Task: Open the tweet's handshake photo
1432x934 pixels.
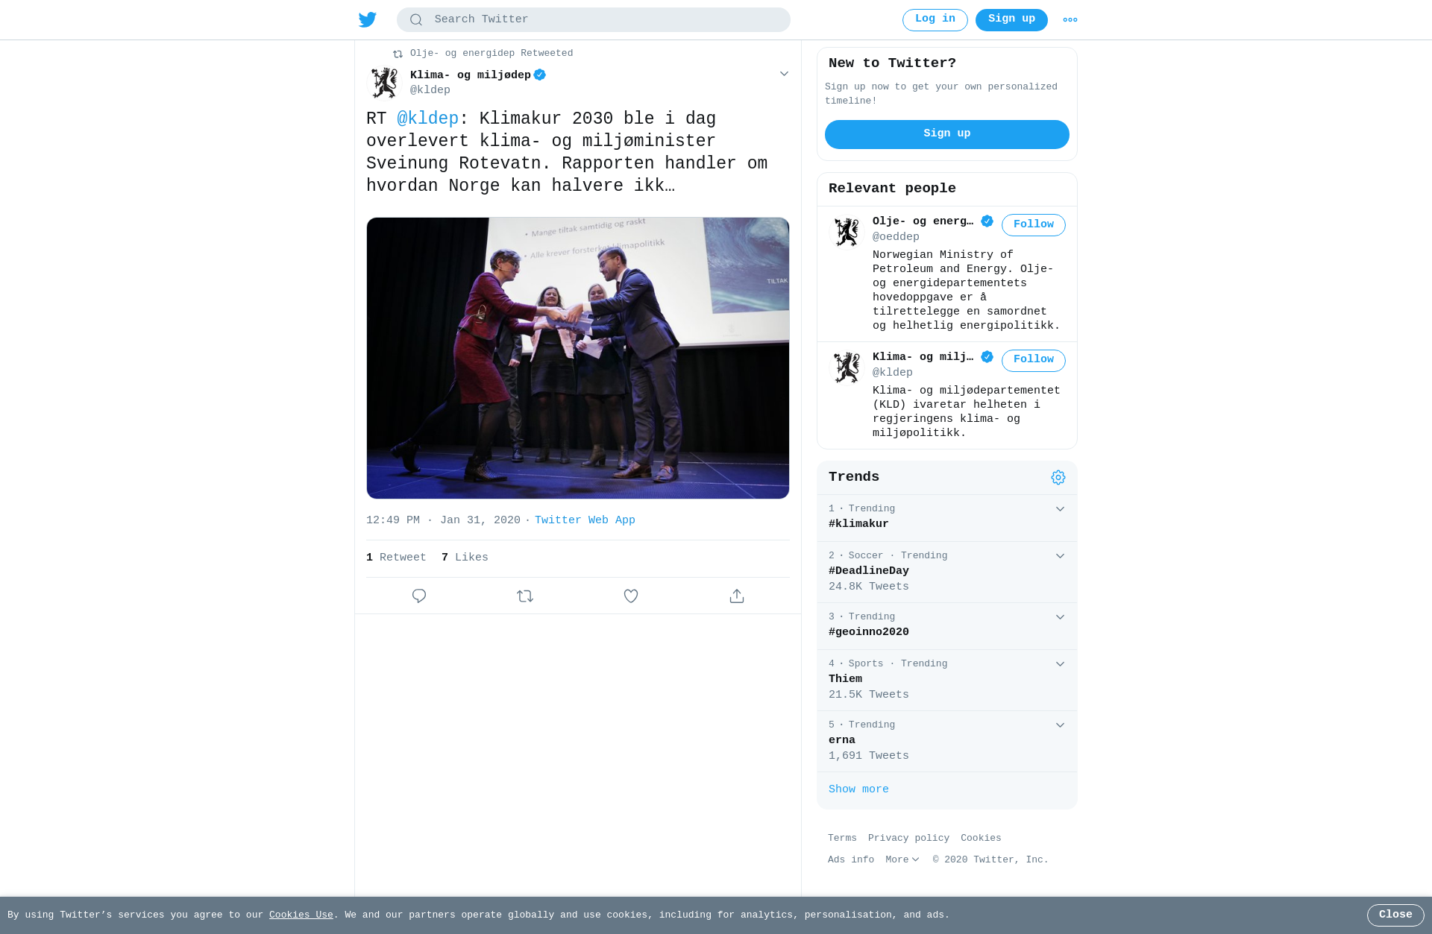Action: (578, 359)
